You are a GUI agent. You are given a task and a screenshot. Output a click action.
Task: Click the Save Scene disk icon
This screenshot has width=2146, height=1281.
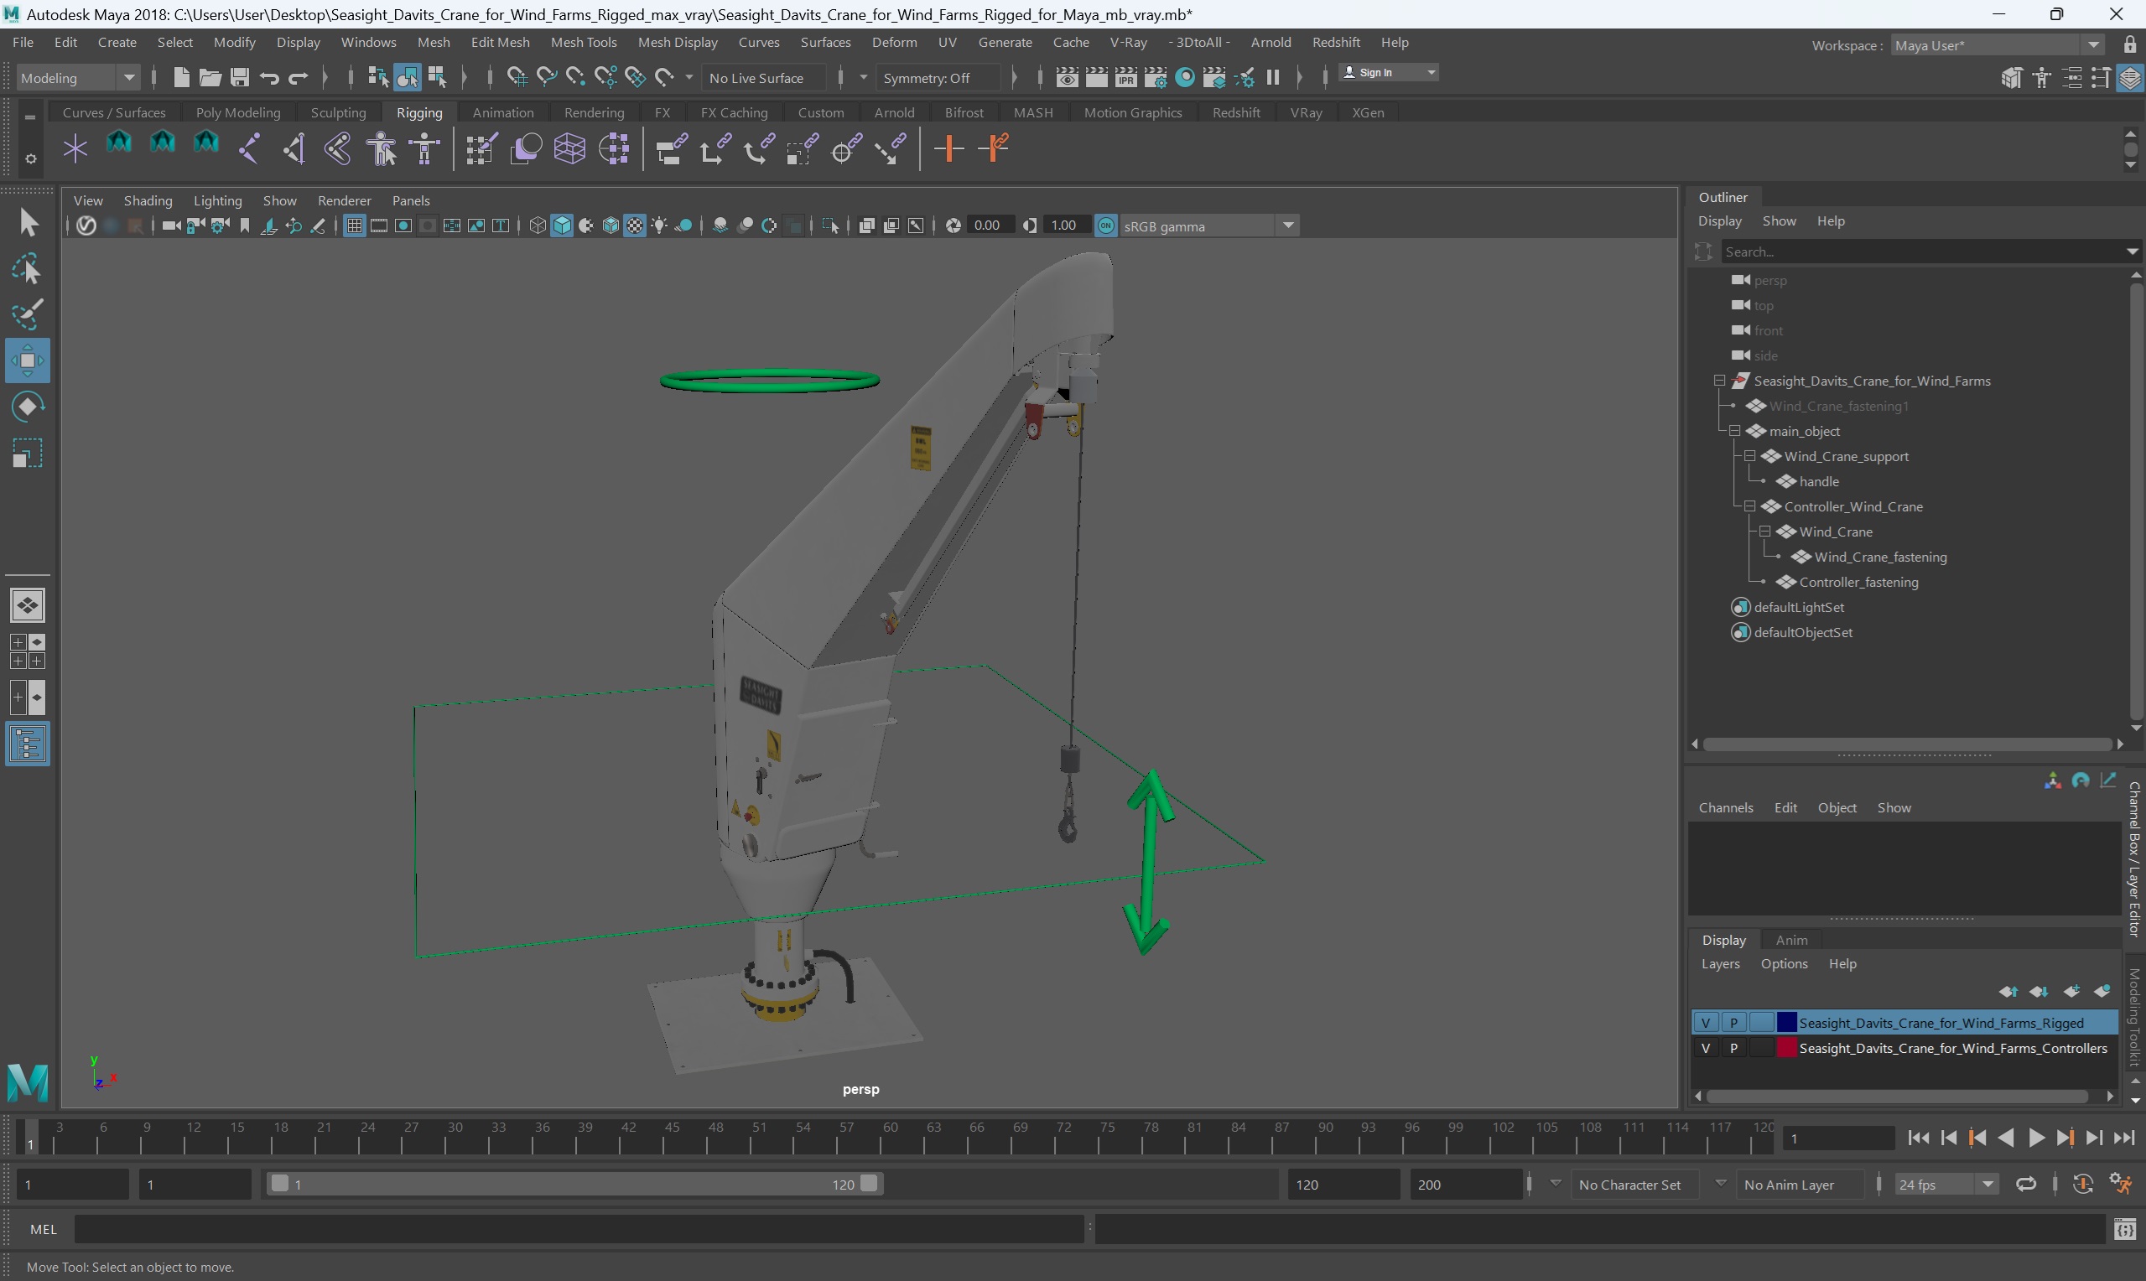click(x=240, y=78)
